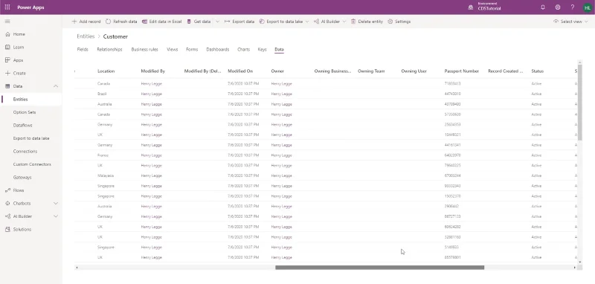Viewport: 595px width, 284px height.
Task: Open Gateways in sidebar
Action: [22, 177]
